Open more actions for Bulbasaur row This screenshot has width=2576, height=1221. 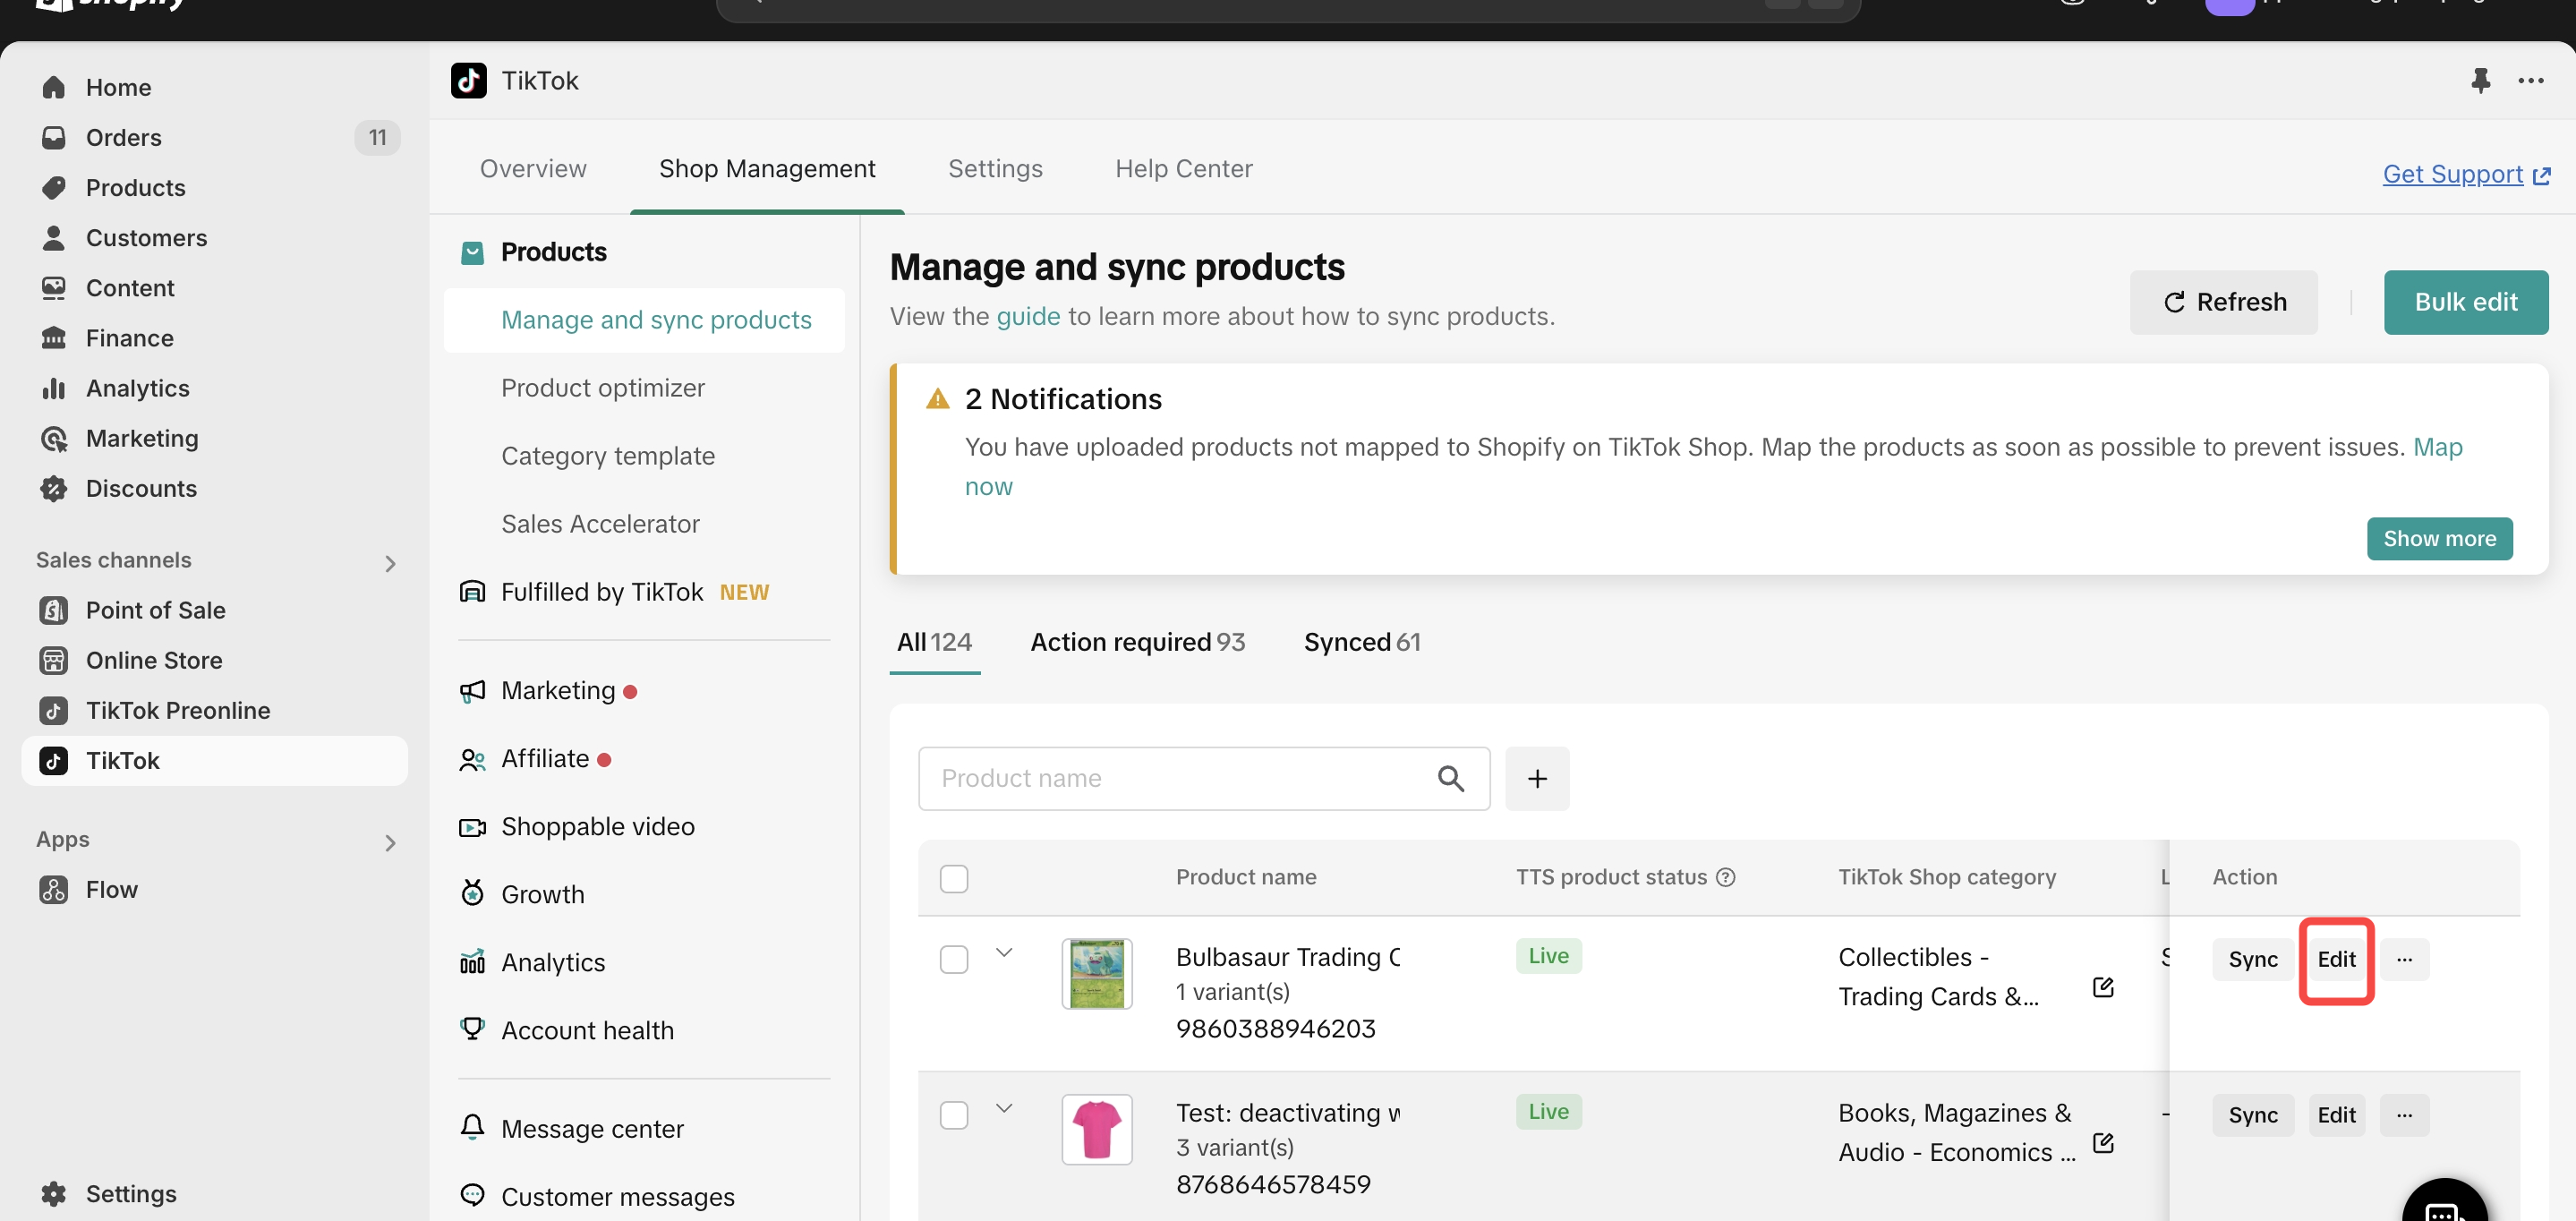point(2404,959)
